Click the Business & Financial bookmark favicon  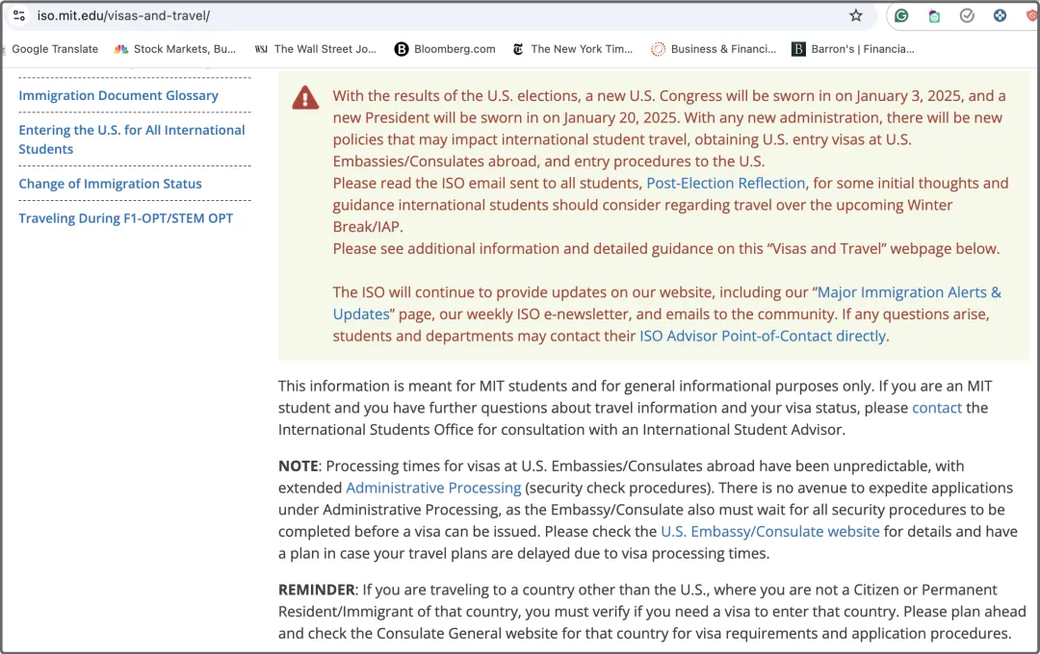pyautogui.click(x=658, y=49)
